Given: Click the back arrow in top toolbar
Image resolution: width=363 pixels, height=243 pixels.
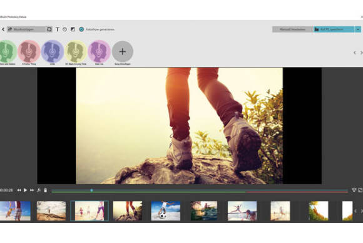Looking at the screenshot, I should (3, 29).
